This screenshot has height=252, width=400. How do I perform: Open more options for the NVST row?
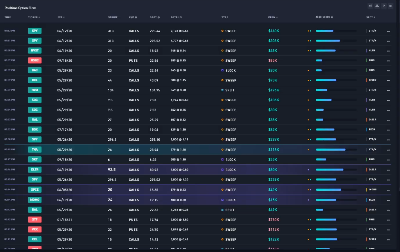(388, 51)
